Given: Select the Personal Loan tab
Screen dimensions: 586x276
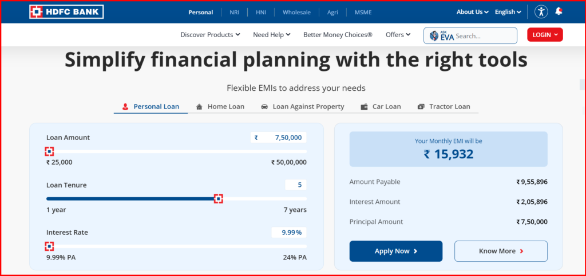Looking at the screenshot, I should pos(151,107).
